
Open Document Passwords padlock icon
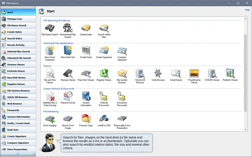pos(122,96)
